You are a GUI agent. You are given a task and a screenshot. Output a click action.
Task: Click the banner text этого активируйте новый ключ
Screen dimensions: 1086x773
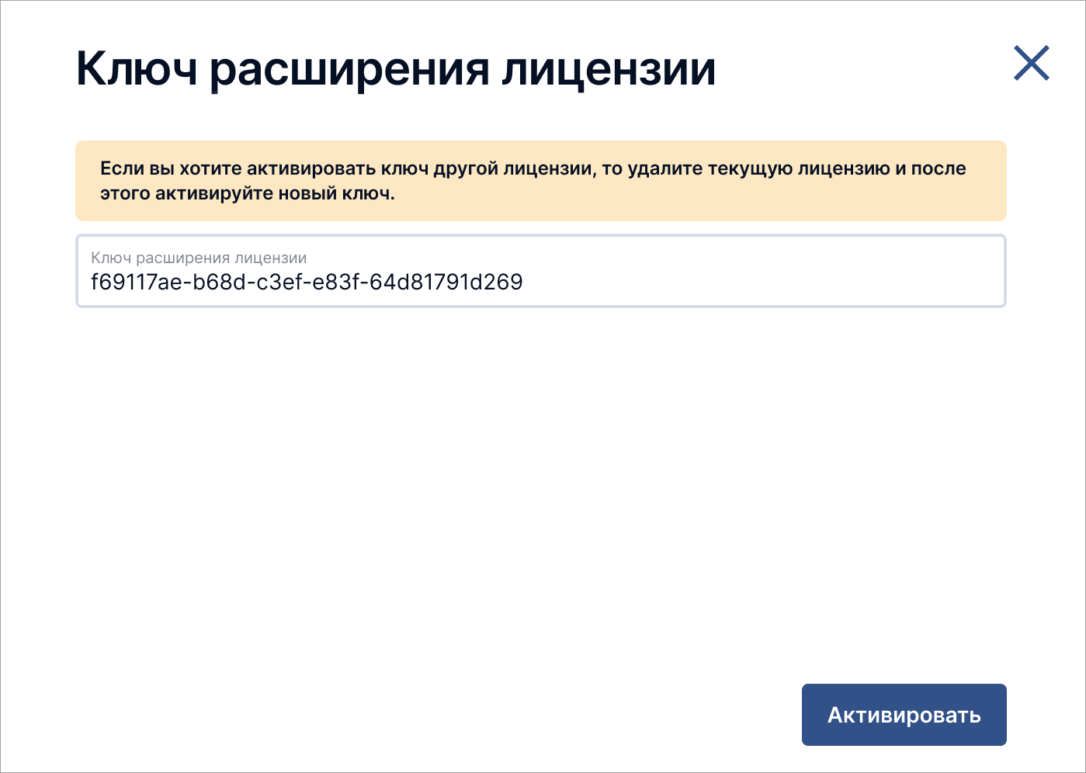click(x=248, y=194)
